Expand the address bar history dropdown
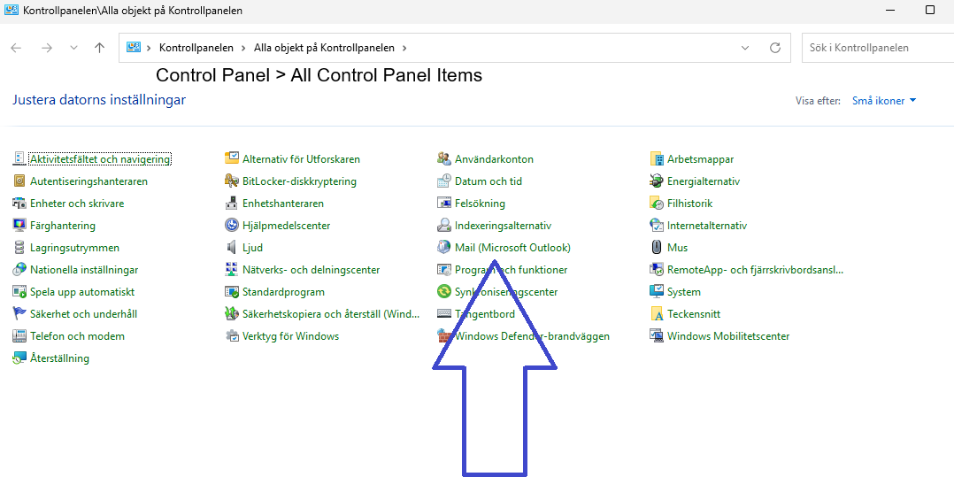Screen dimensions: 954x500 [745, 48]
